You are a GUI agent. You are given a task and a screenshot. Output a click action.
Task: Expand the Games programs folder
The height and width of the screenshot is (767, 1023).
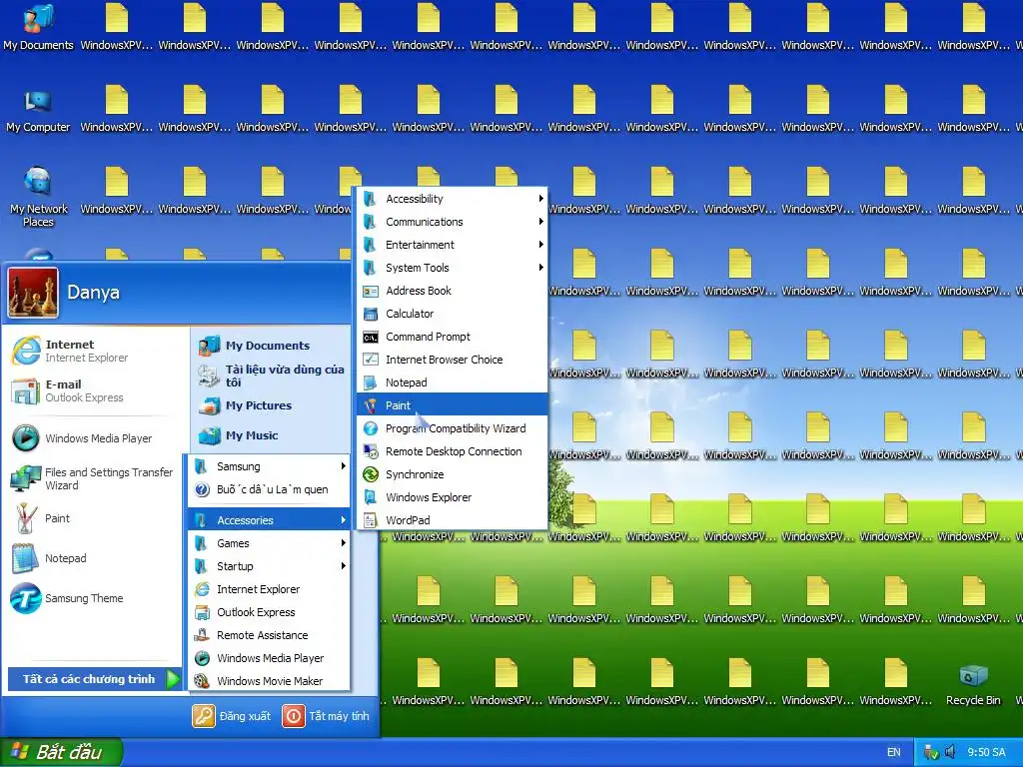click(269, 543)
